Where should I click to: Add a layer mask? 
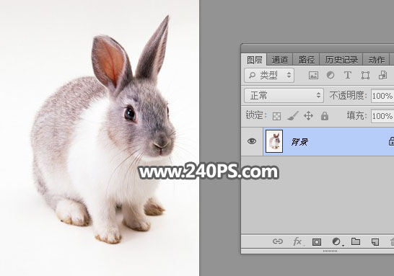[317, 242]
